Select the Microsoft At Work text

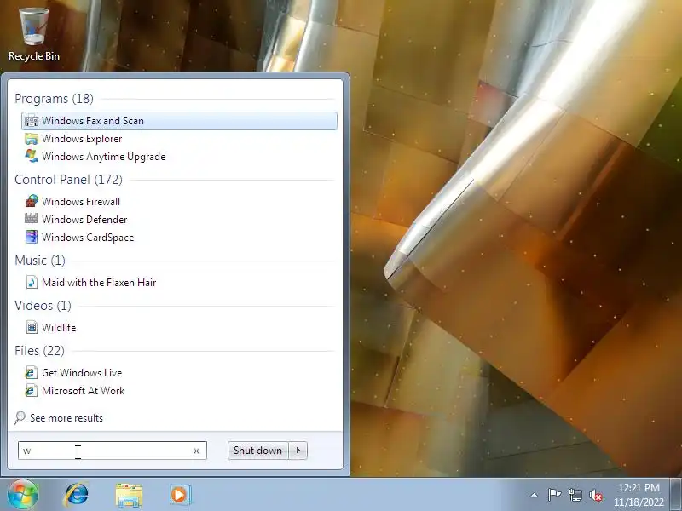click(83, 391)
